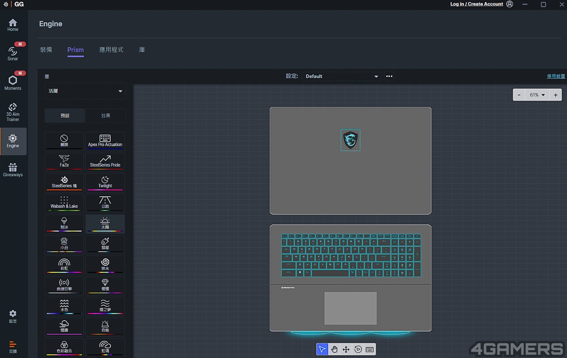567x358 pixels.
Task: Select the 太陽 sun preset
Action: 105,224
